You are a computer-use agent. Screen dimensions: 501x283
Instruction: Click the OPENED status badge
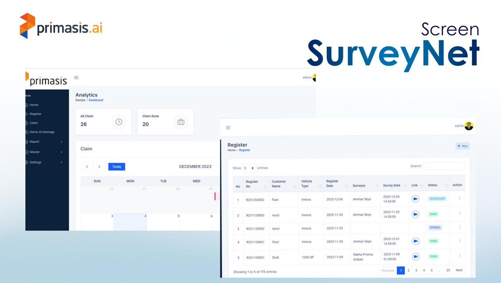click(435, 227)
